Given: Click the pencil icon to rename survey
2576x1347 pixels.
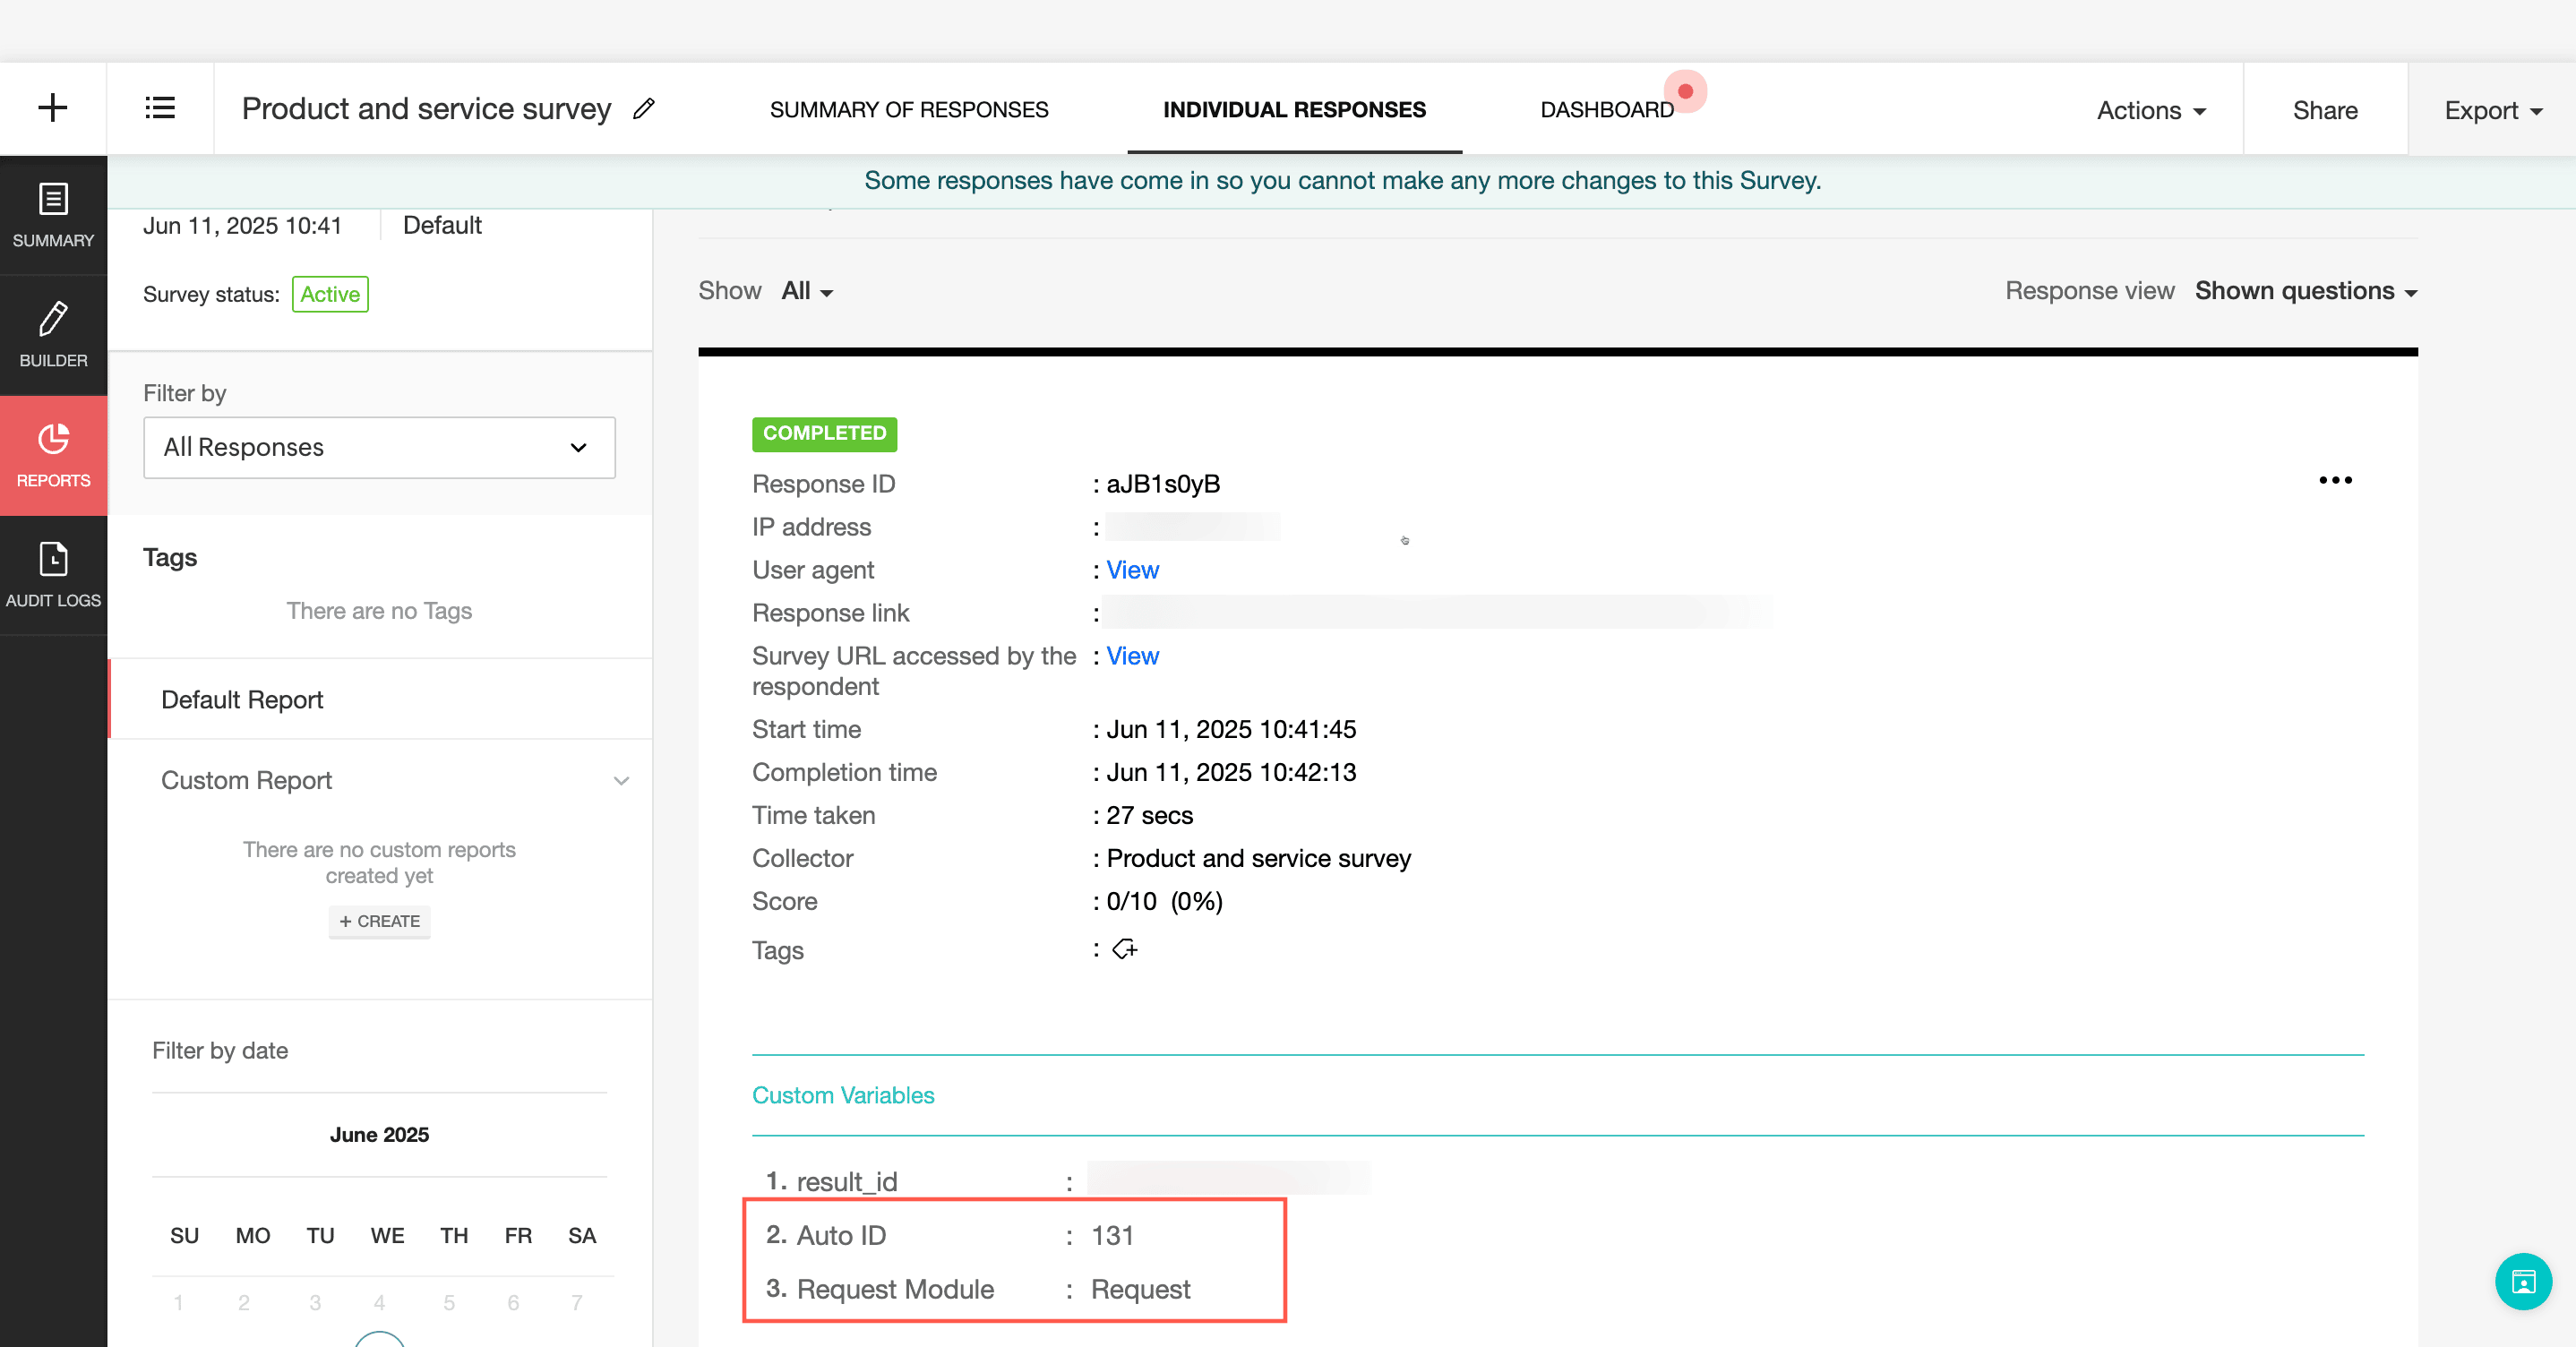Looking at the screenshot, I should click(x=644, y=109).
